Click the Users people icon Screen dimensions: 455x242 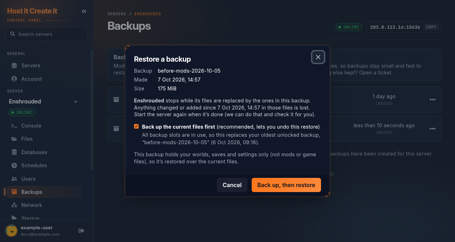point(14,179)
